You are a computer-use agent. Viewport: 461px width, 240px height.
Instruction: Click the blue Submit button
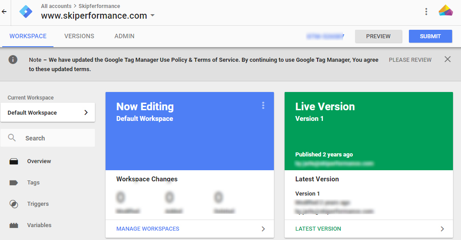(x=430, y=36)
